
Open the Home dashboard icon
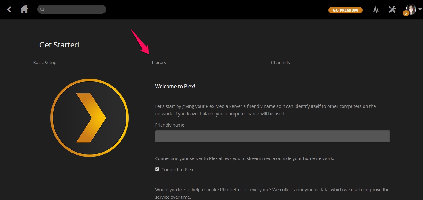24,10
